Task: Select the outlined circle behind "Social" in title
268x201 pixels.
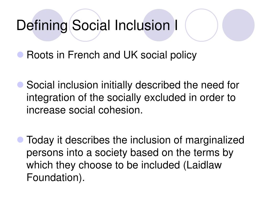Action: (85, 25)
